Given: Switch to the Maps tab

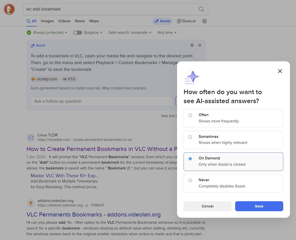Looking at the screenshot, I should [x=94, y=21].
